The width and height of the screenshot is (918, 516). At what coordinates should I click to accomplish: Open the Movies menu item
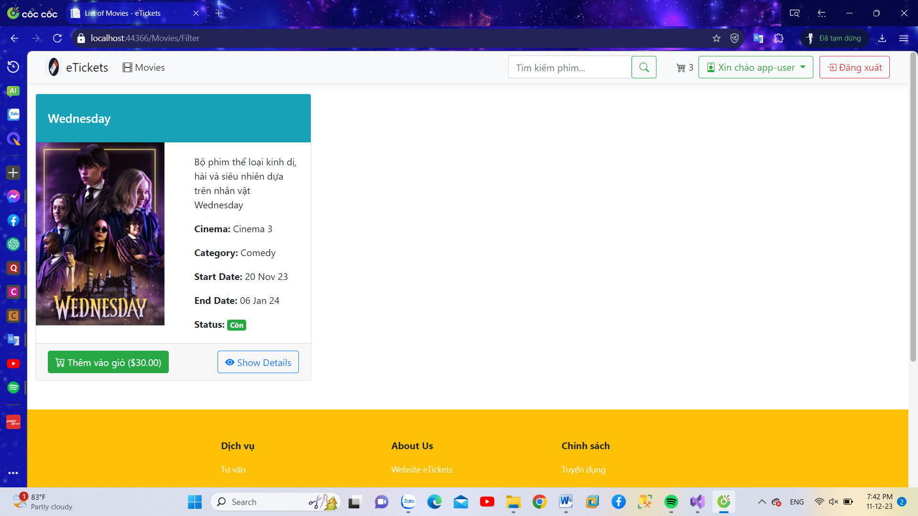[144, 67]
